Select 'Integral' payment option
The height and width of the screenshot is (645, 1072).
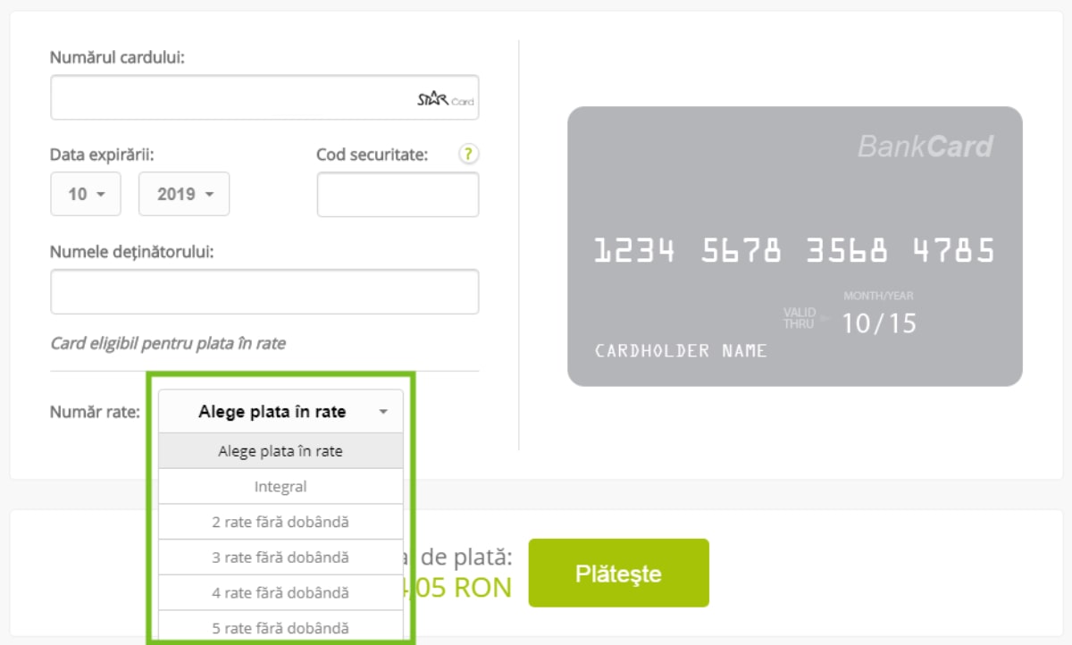(281, 487)
